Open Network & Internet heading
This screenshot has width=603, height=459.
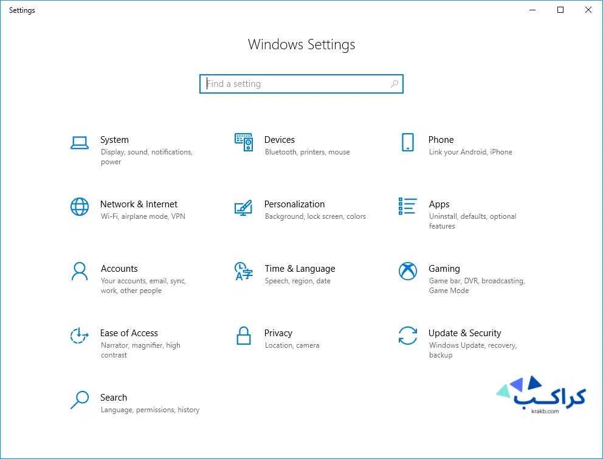click(x=139, y=204)
